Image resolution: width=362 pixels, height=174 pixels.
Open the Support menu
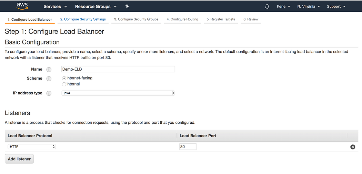[x=336, y=7]
